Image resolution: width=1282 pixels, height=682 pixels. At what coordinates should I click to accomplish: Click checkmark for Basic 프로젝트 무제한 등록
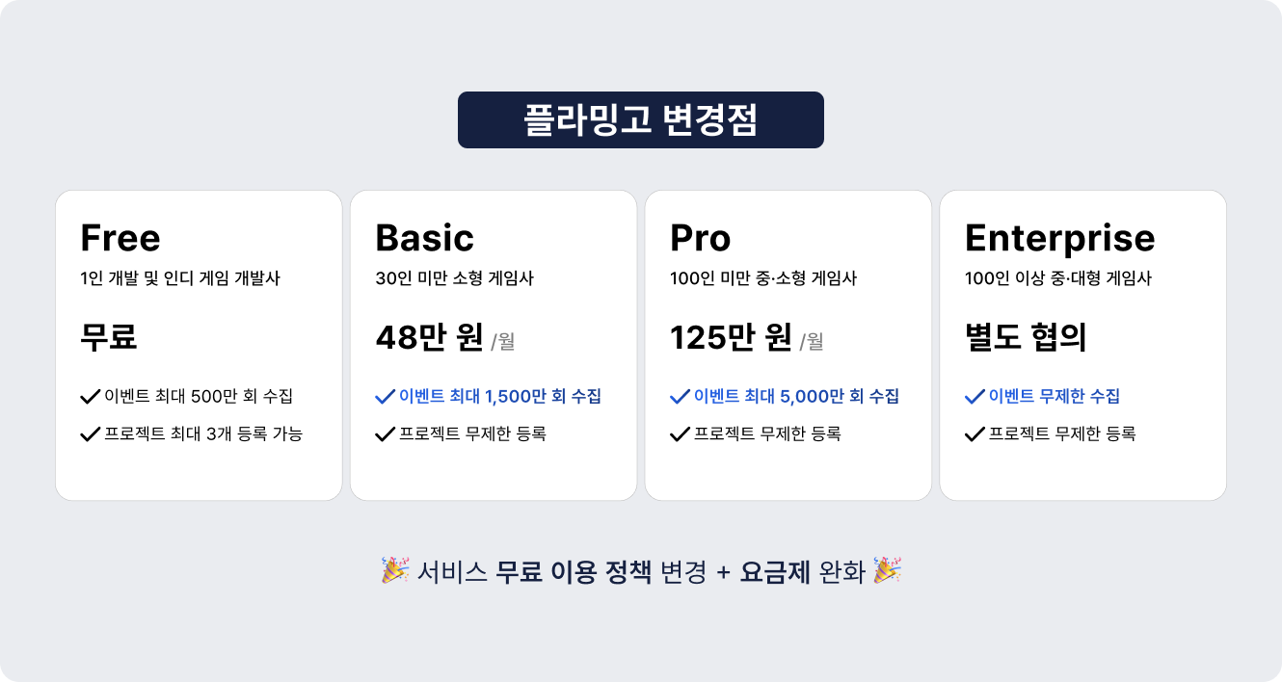coord(386,434)
